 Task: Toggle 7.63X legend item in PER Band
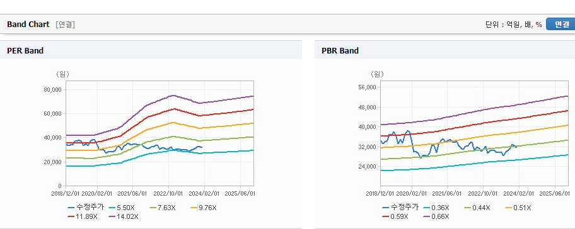click(x=163, y=208)
